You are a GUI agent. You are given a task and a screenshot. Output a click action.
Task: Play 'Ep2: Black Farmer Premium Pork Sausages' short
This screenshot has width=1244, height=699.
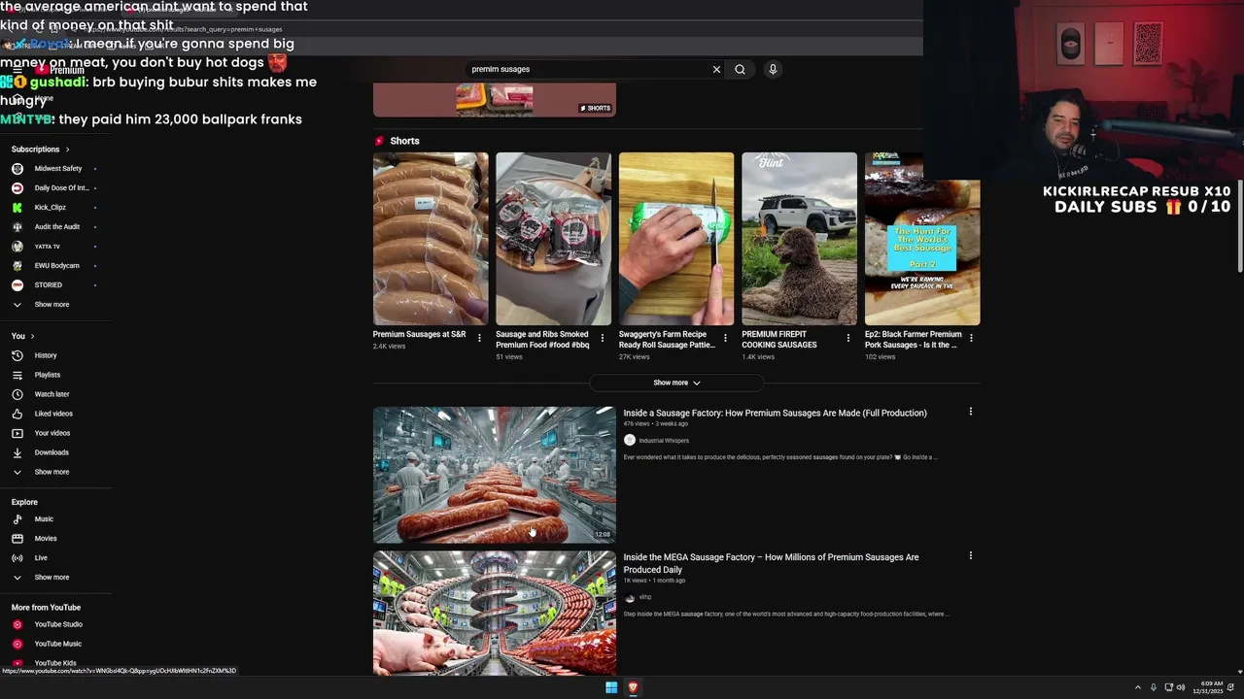(922, 239)
